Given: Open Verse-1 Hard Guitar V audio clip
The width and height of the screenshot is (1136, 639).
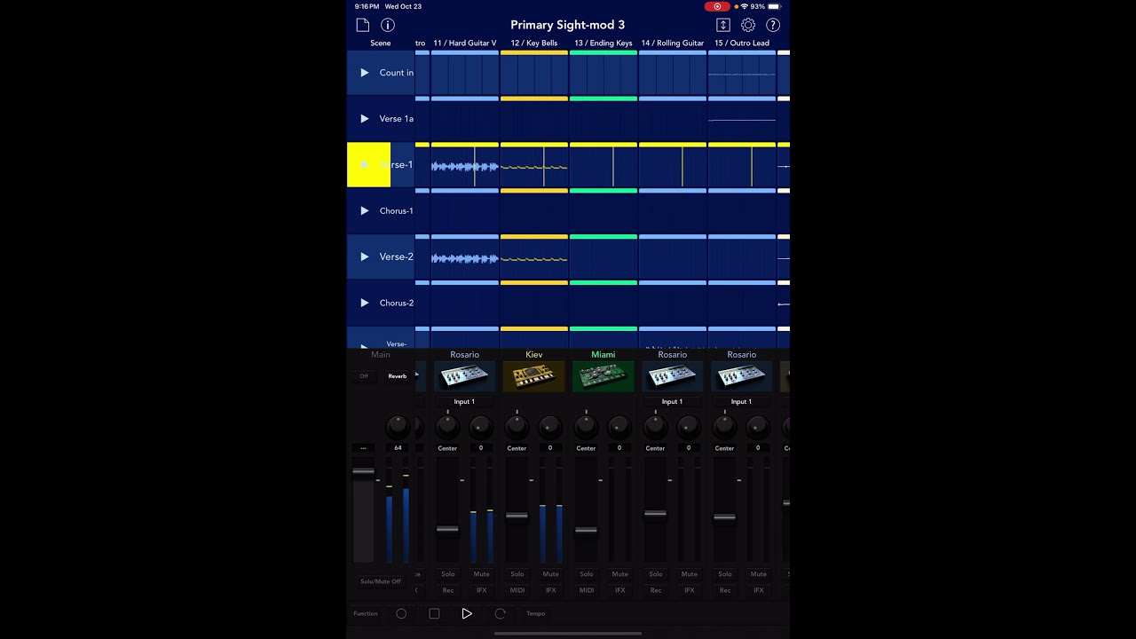Looking at the screenshot, I should point(465,166).
